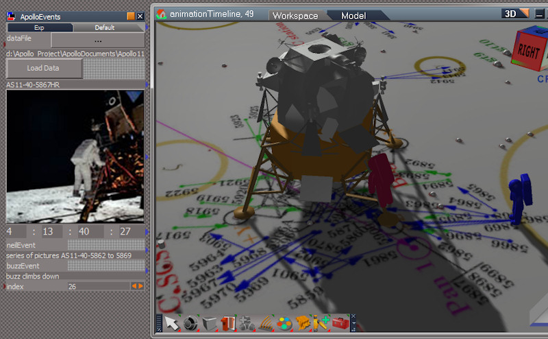This screenshot has width=548, height=339.
Task: Click the neilEvent label
Action: pyautogui.click(x=21, y=245)
